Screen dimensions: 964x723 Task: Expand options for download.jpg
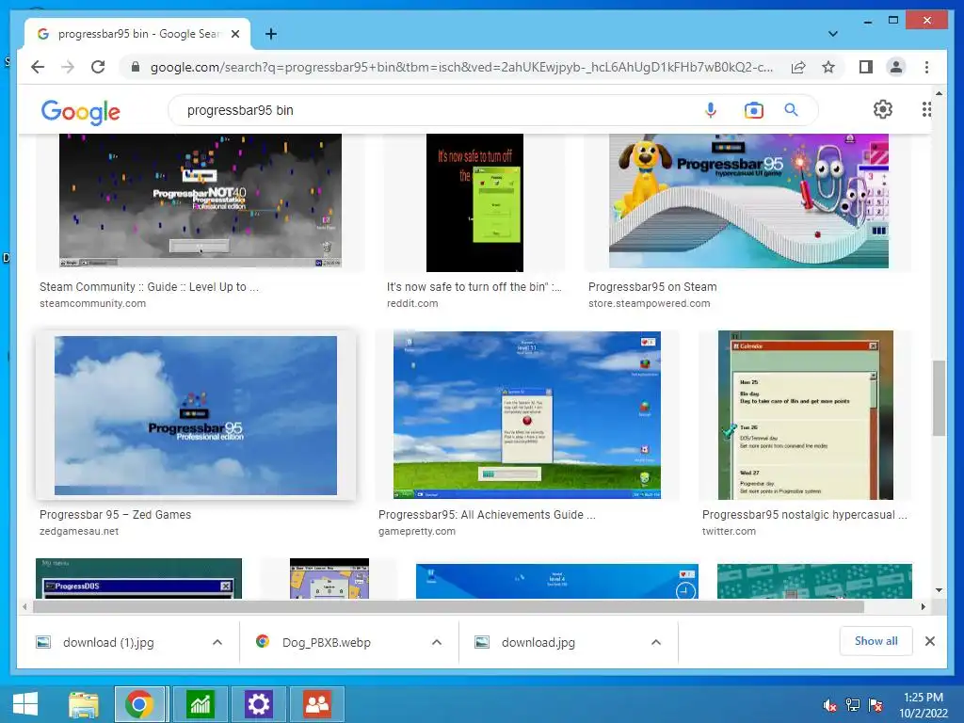coord(656,642)
